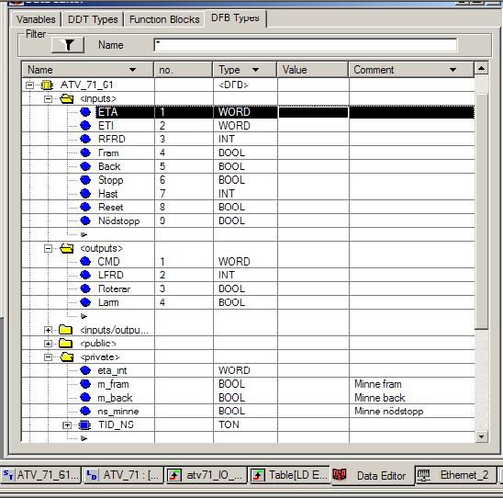Click the Data Editor taskbar icon
The height and width of the screenshot is (498, 503).
340,474
